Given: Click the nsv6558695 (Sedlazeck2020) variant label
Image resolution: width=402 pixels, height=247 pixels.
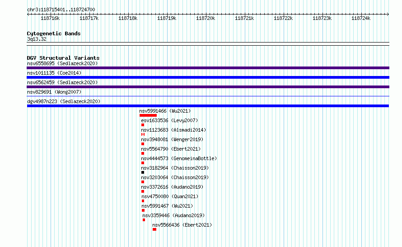Looking at the screenshot, I should 62,63.
